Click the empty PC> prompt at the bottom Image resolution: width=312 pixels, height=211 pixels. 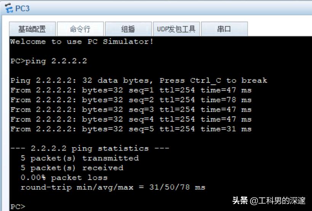tap(18, 206)
